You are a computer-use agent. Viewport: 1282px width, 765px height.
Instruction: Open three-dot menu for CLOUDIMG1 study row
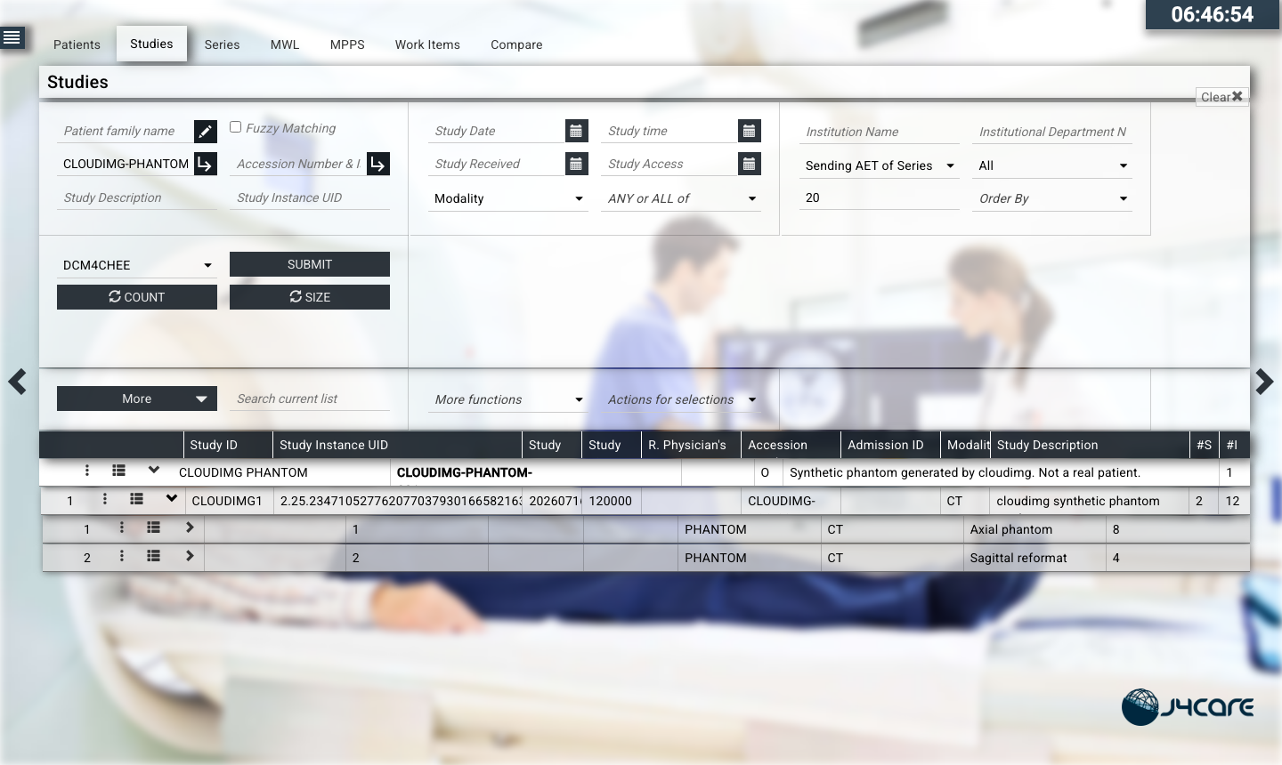click(105, 499)
